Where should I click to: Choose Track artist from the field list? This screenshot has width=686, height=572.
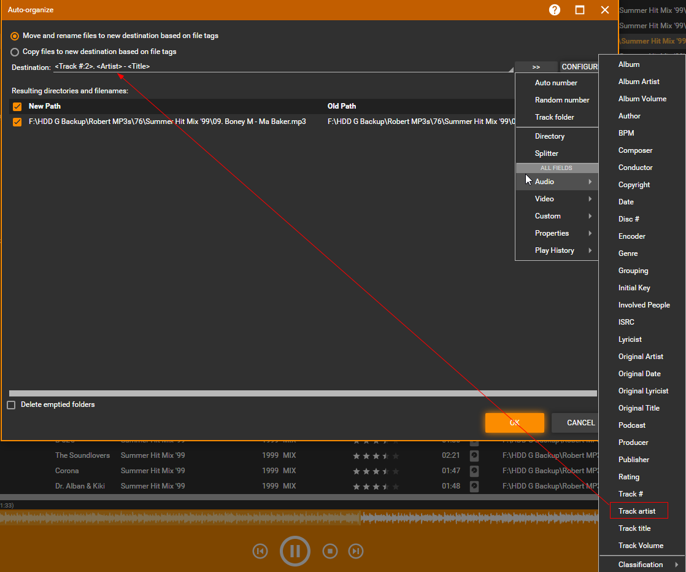coord(637,511)
